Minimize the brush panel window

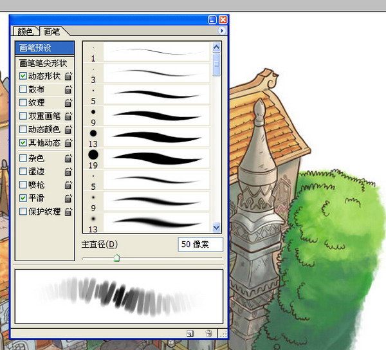[x=212, y=20]
